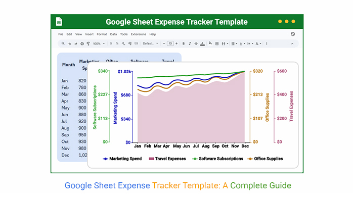Open the Tools menu
This screenshot has height=202, width=353.
tap(124, 34)
